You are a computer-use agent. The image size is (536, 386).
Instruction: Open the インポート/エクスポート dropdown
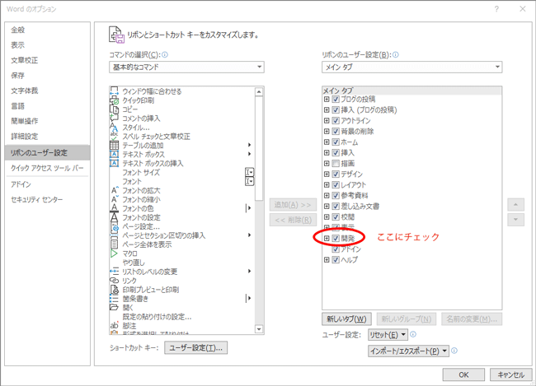pyautogui.click(x=408, y=351)
